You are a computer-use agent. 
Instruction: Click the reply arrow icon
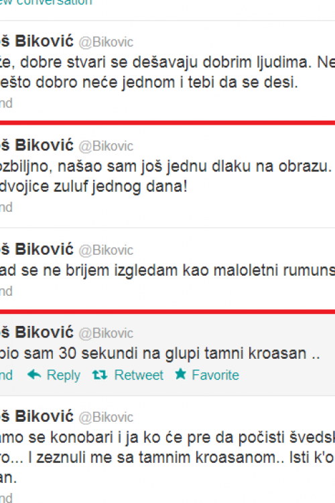coord(34,374)
